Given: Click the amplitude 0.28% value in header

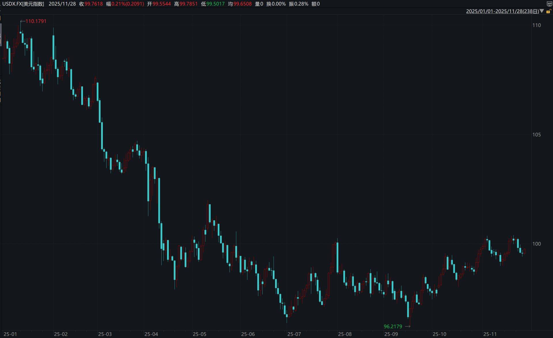Looking at the screenshot, I should point(301,4).
